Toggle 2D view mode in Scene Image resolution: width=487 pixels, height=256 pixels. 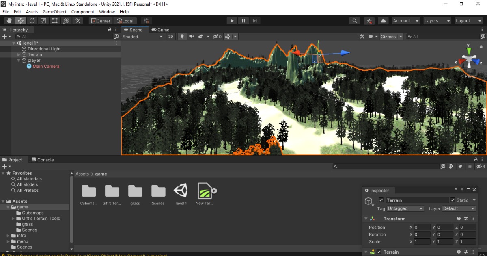[171, 37]
